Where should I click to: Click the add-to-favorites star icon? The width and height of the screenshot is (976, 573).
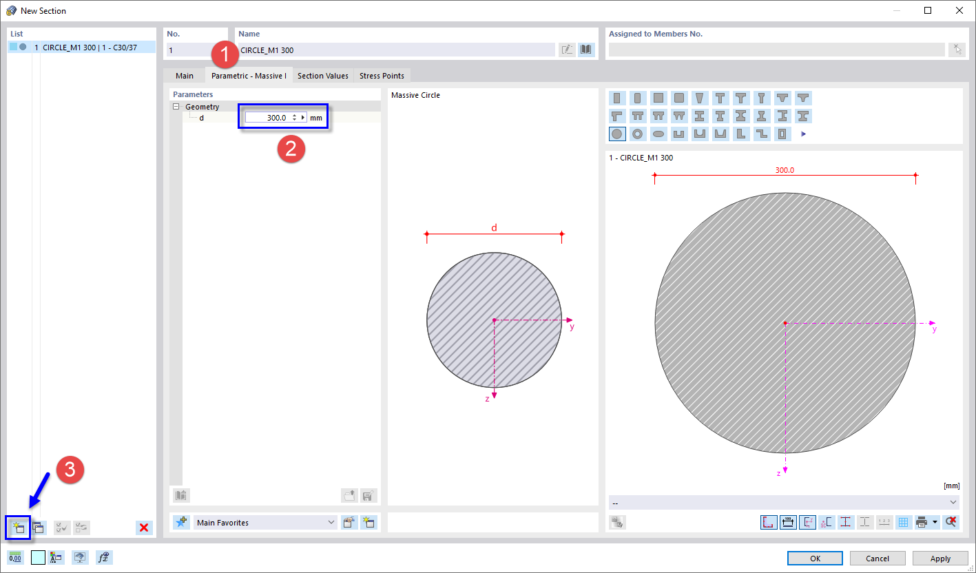tap(180, 522)
